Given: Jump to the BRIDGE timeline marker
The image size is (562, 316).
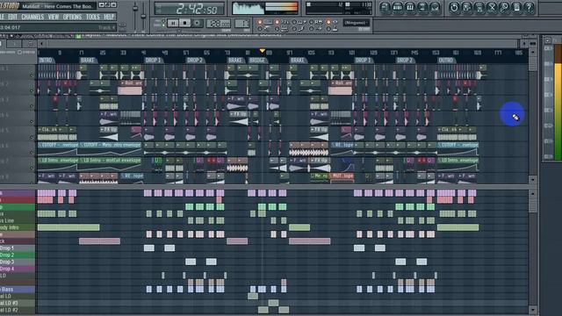Looking at the screenshot, I should 257,61.
